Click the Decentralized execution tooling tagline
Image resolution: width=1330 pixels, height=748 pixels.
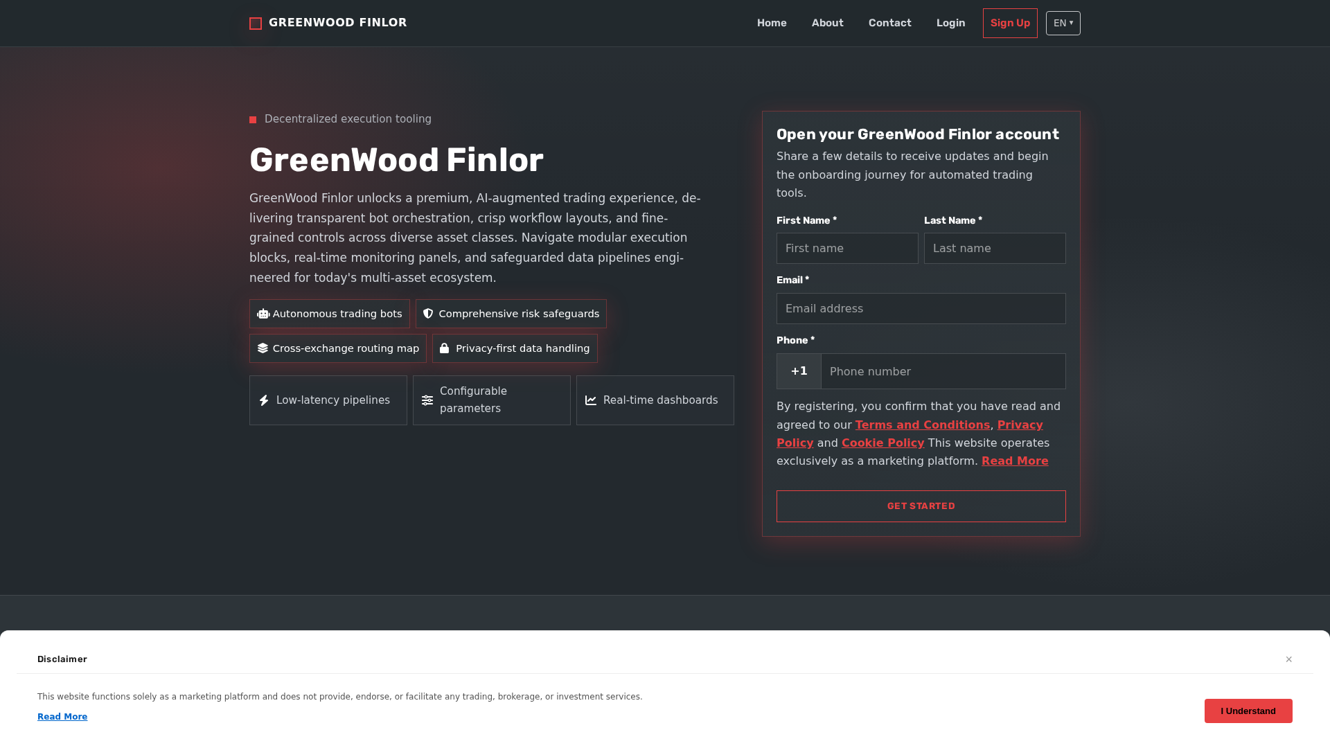[348, 119]
